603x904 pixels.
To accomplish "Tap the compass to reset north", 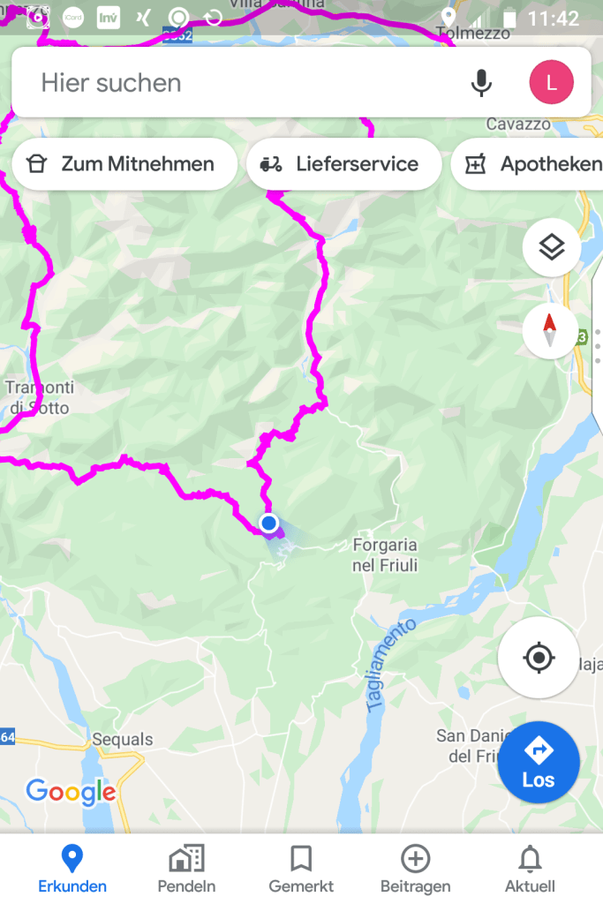I will click(x=549, y=330).
